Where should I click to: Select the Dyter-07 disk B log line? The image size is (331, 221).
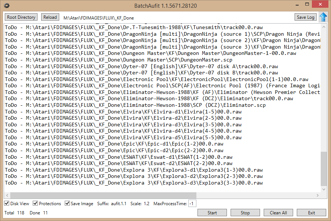[141, 73]
